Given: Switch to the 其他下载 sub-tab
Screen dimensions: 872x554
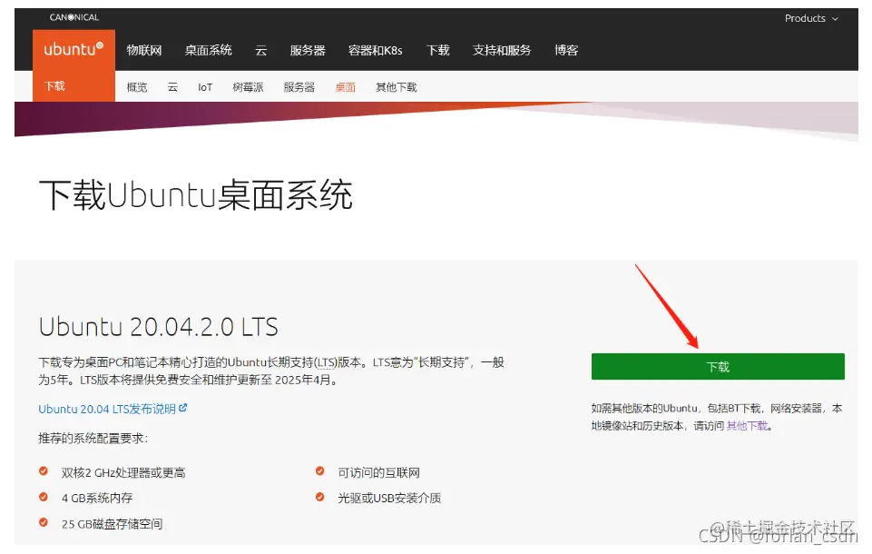Looking at the screenshot, I should coord(396,87).
